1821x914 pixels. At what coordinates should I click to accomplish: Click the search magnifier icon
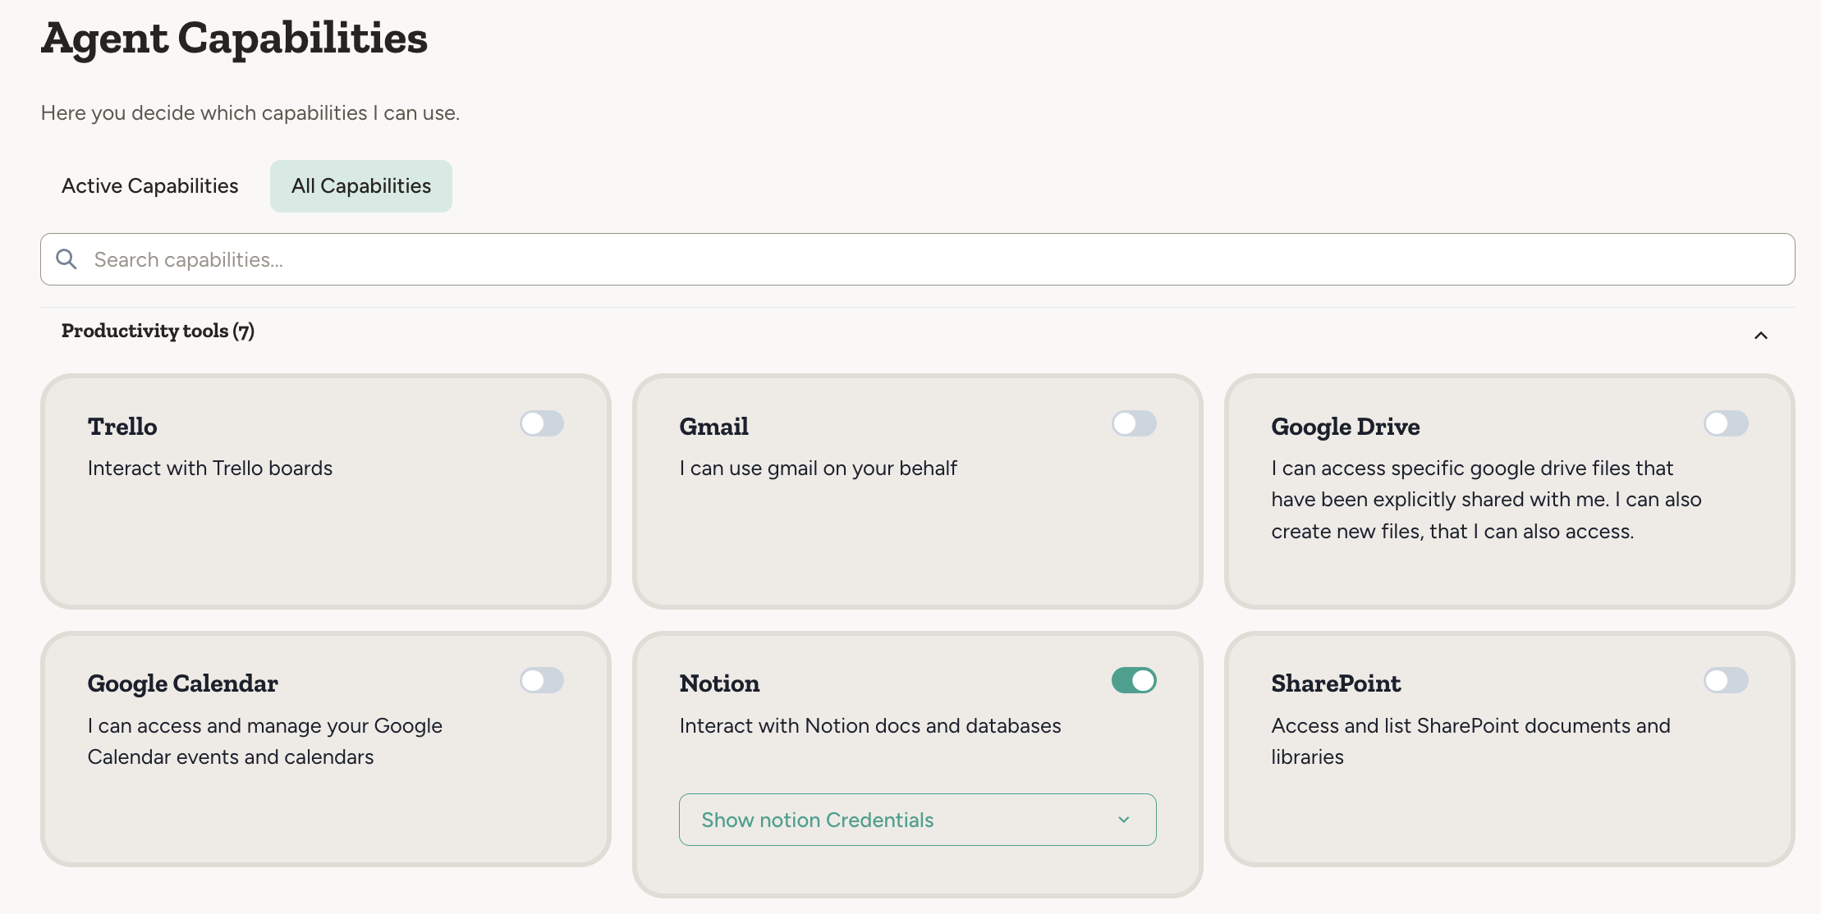pos(67,258)
